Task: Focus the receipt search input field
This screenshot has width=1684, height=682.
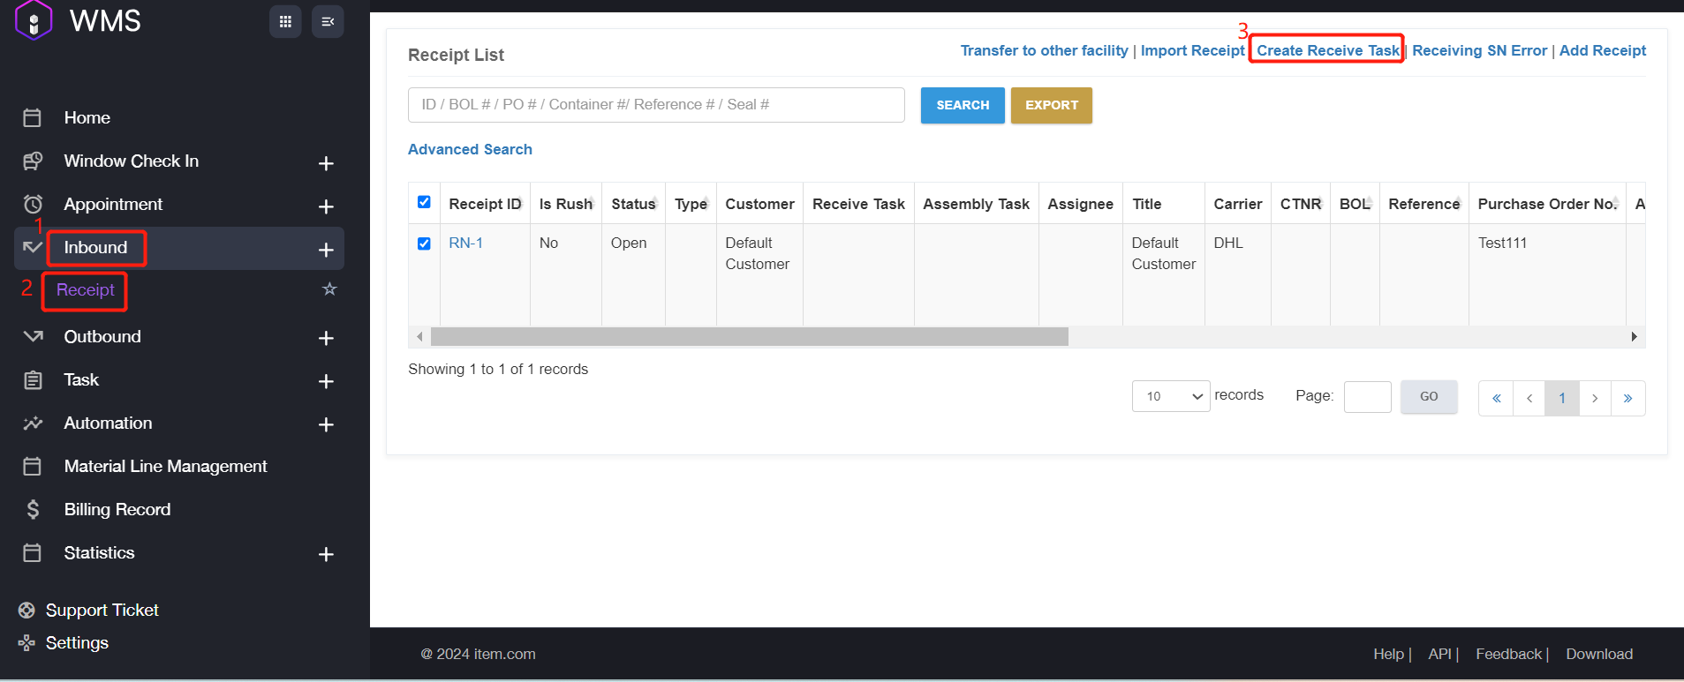Action: tap(655, 105)
